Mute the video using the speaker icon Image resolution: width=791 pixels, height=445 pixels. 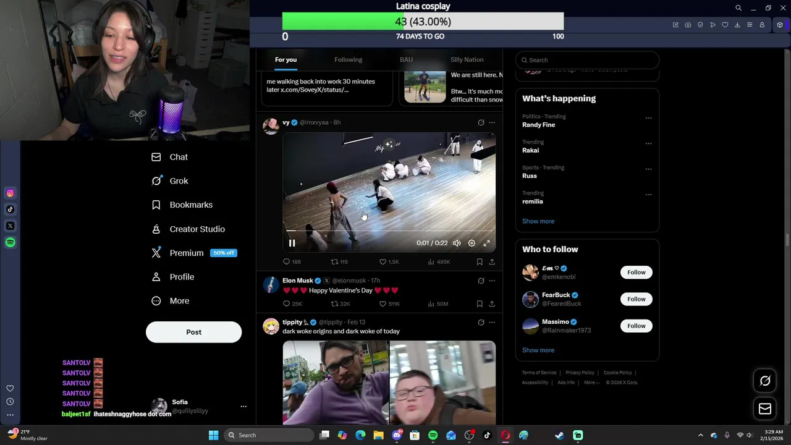[457, 243]
